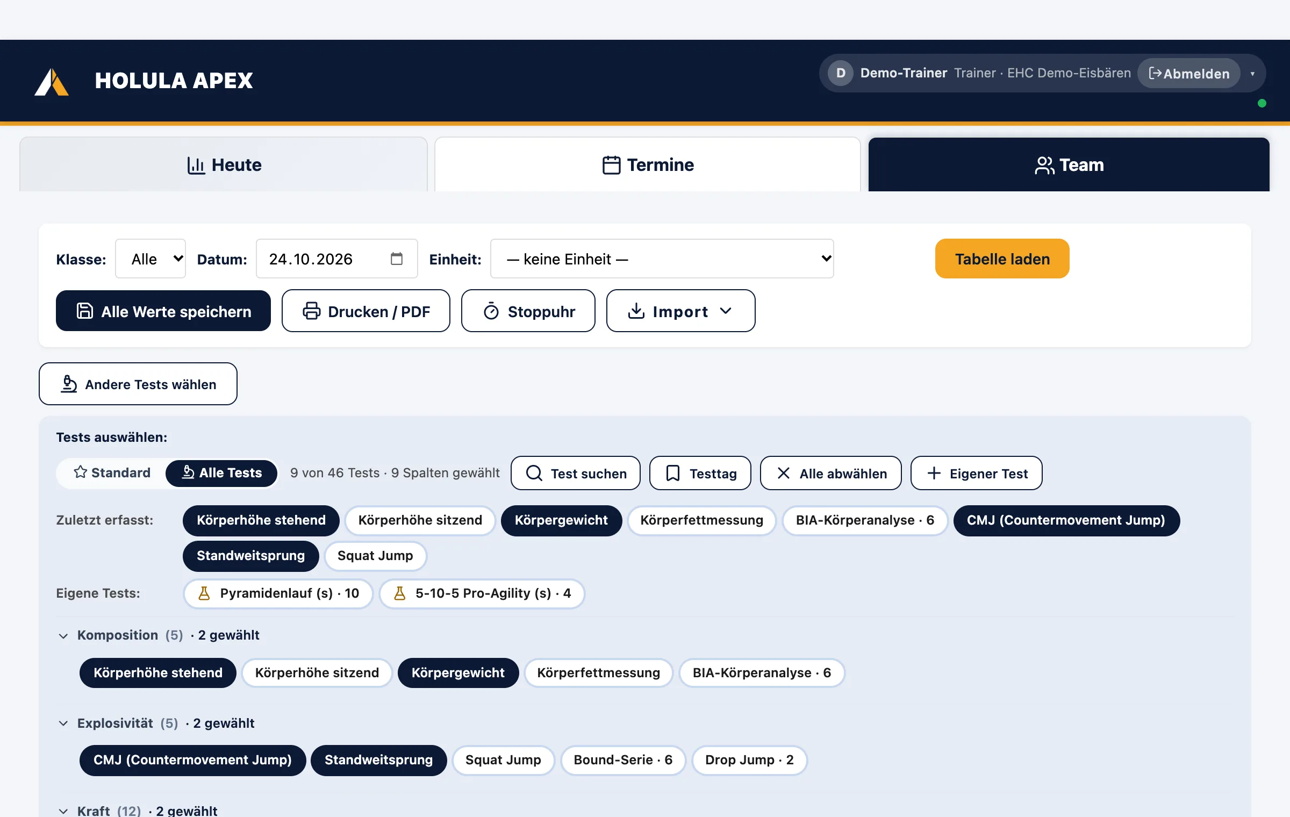Click the green online status dot
The image size is (1290, 817).
click(x=1262, y=103)
